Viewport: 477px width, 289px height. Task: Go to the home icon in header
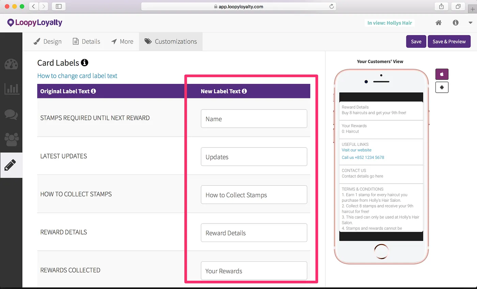coord(438,23)
